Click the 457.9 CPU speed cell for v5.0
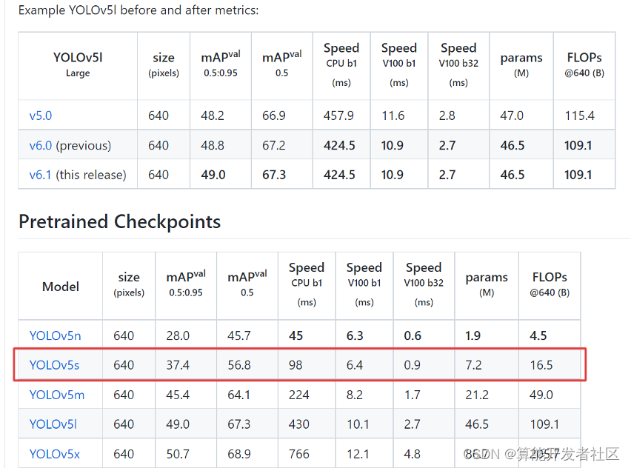 [338, 116]
